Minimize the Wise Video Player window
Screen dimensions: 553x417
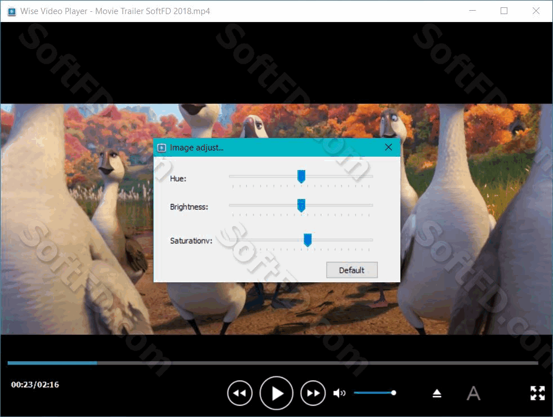pyautogui.click(x=472, y=11)
